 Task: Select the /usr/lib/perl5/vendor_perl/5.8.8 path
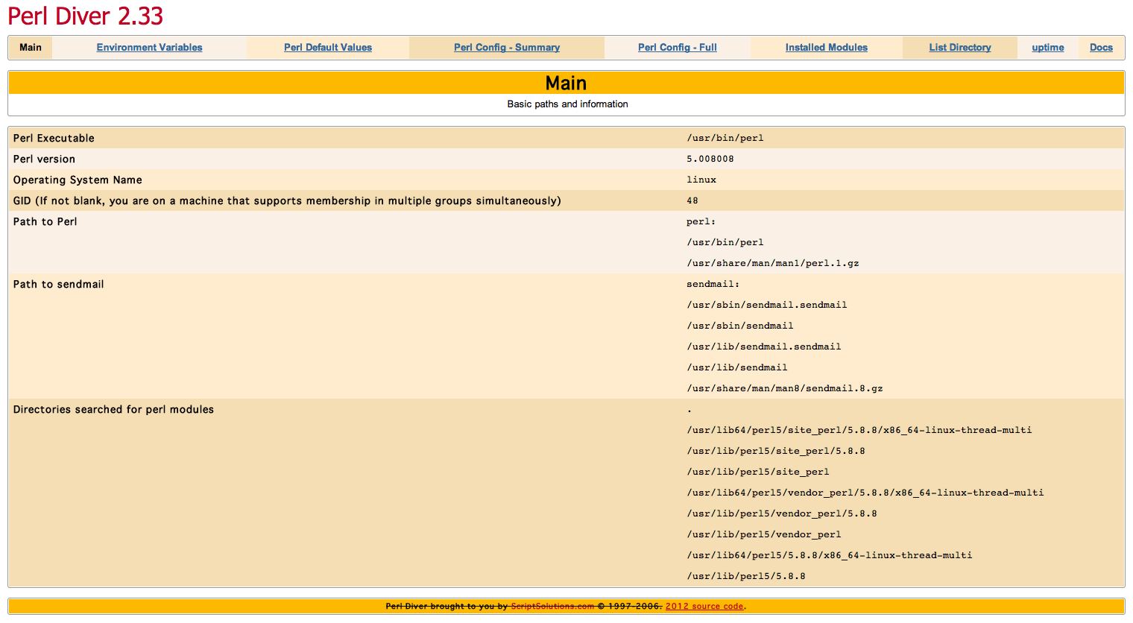pyautogui.click(x=782, y=514)
